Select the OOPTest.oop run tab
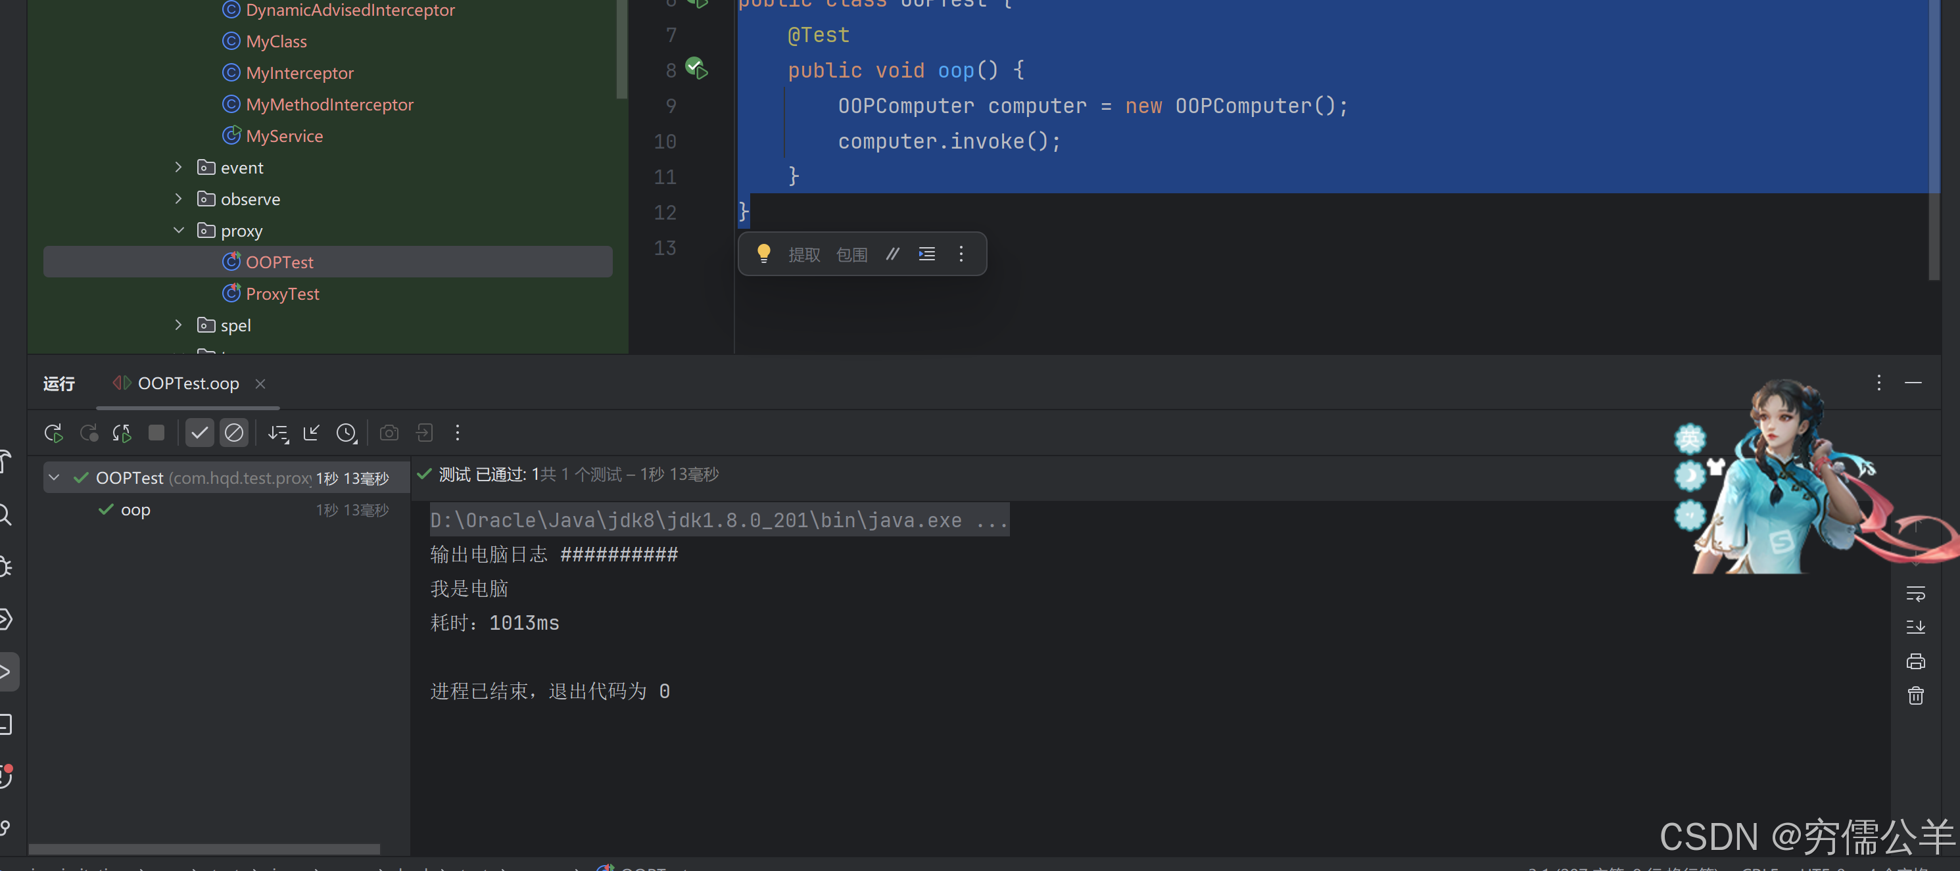Viewport: 1960px width, 871px height. pos(188,383)
